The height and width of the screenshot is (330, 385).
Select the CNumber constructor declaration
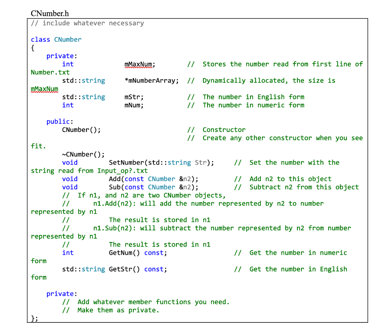click(x=81, y=129)
